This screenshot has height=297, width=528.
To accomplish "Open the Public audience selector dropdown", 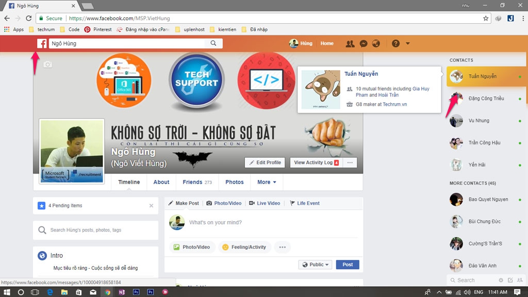I will (x=315, y=265).
